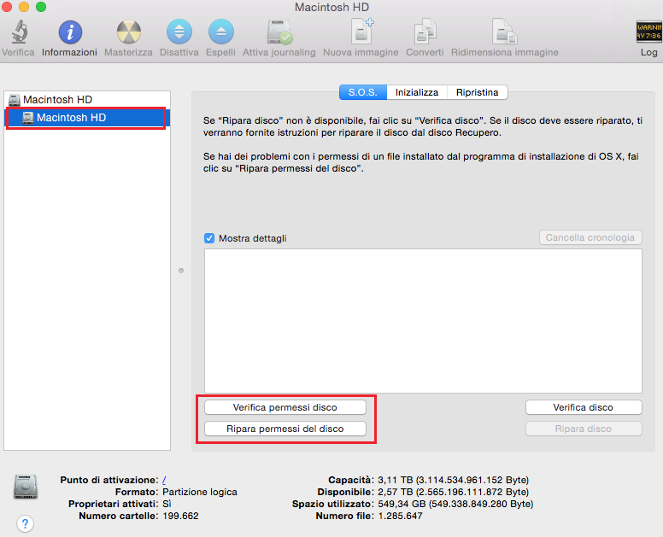The image size is (663, 537).
Task: Switch to the S.O.S. tab
Action: click(x=363, y=92)
